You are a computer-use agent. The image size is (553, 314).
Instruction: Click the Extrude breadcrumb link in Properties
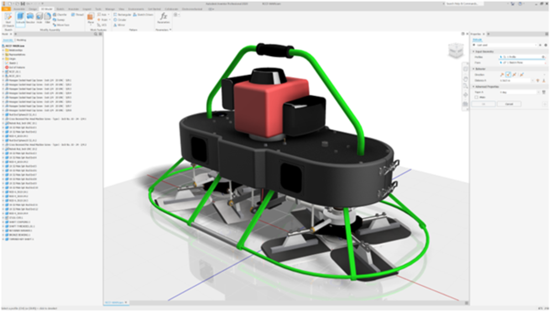[477, 39]
